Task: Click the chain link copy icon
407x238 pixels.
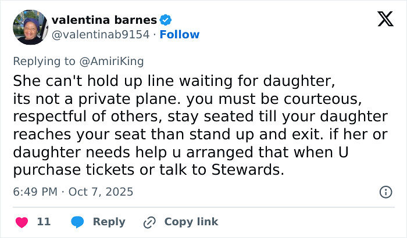Action: 150,222
